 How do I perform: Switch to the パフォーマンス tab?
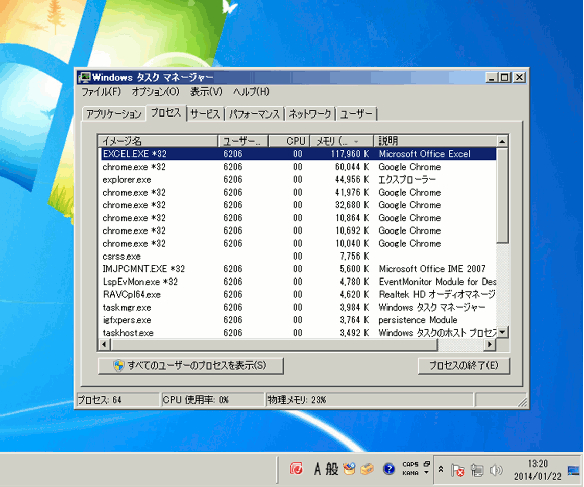click(x=254, y=114)
